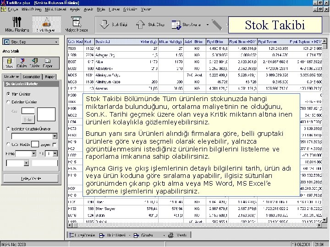This screenshot has width=330, height=247.
Task: Expand the Stok Arama dropdown arrow
Action: 208,25
